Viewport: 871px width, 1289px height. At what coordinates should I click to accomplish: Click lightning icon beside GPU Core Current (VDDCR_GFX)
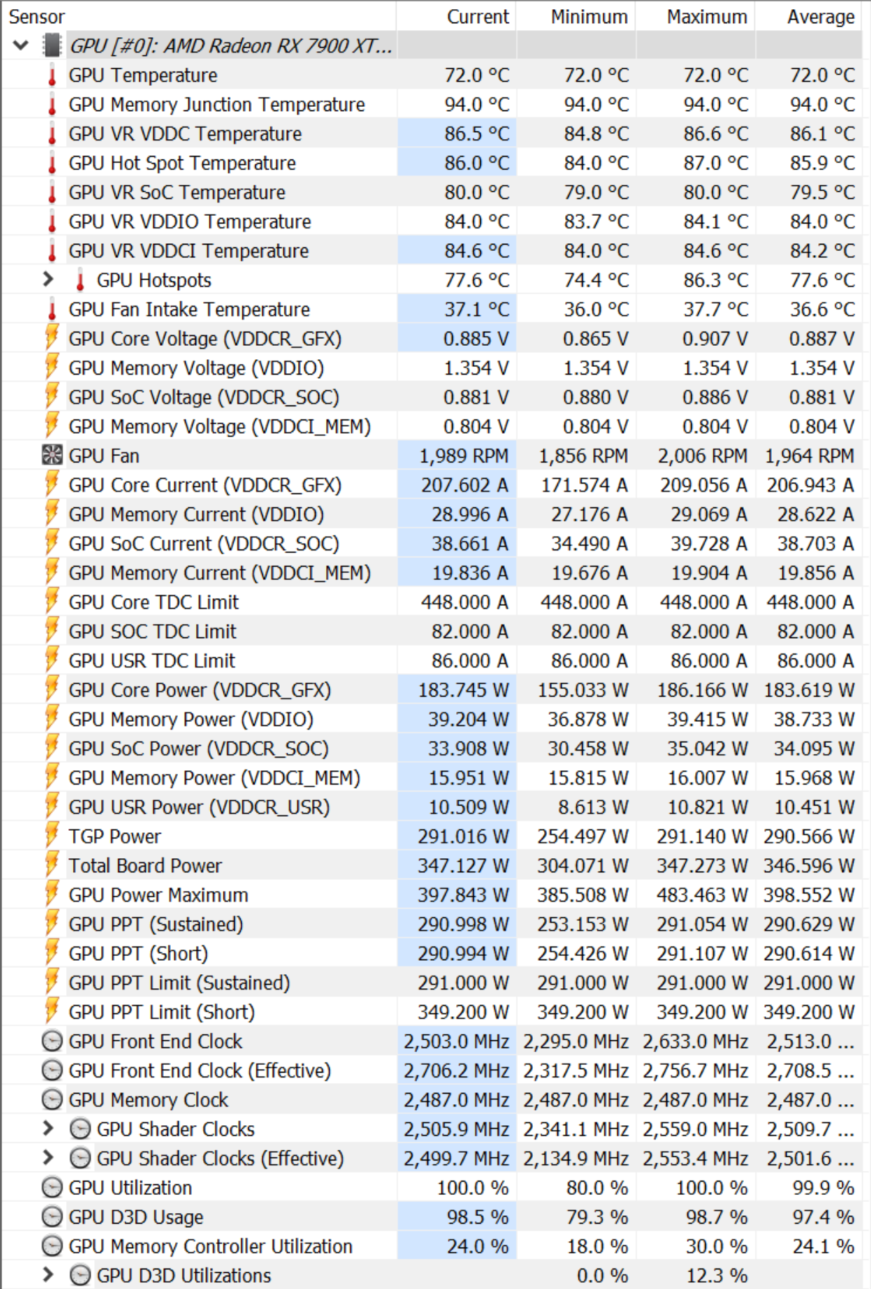pos(52,485)
